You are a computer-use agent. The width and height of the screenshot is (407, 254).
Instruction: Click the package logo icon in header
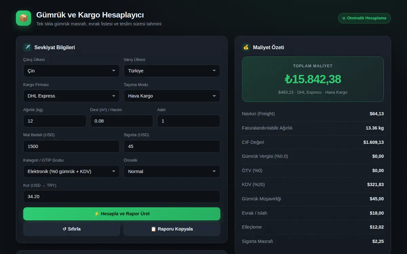[23, 18]
